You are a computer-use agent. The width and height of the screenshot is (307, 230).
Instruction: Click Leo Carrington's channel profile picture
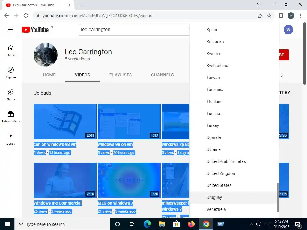pyautogui.click(x=46, y=55)
